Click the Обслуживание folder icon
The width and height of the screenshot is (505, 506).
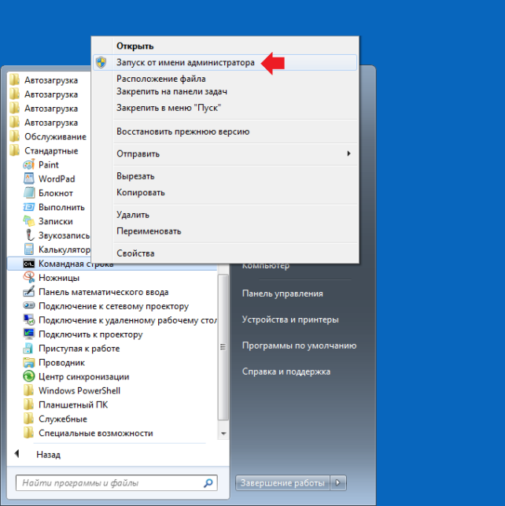(x=14, y=136)
